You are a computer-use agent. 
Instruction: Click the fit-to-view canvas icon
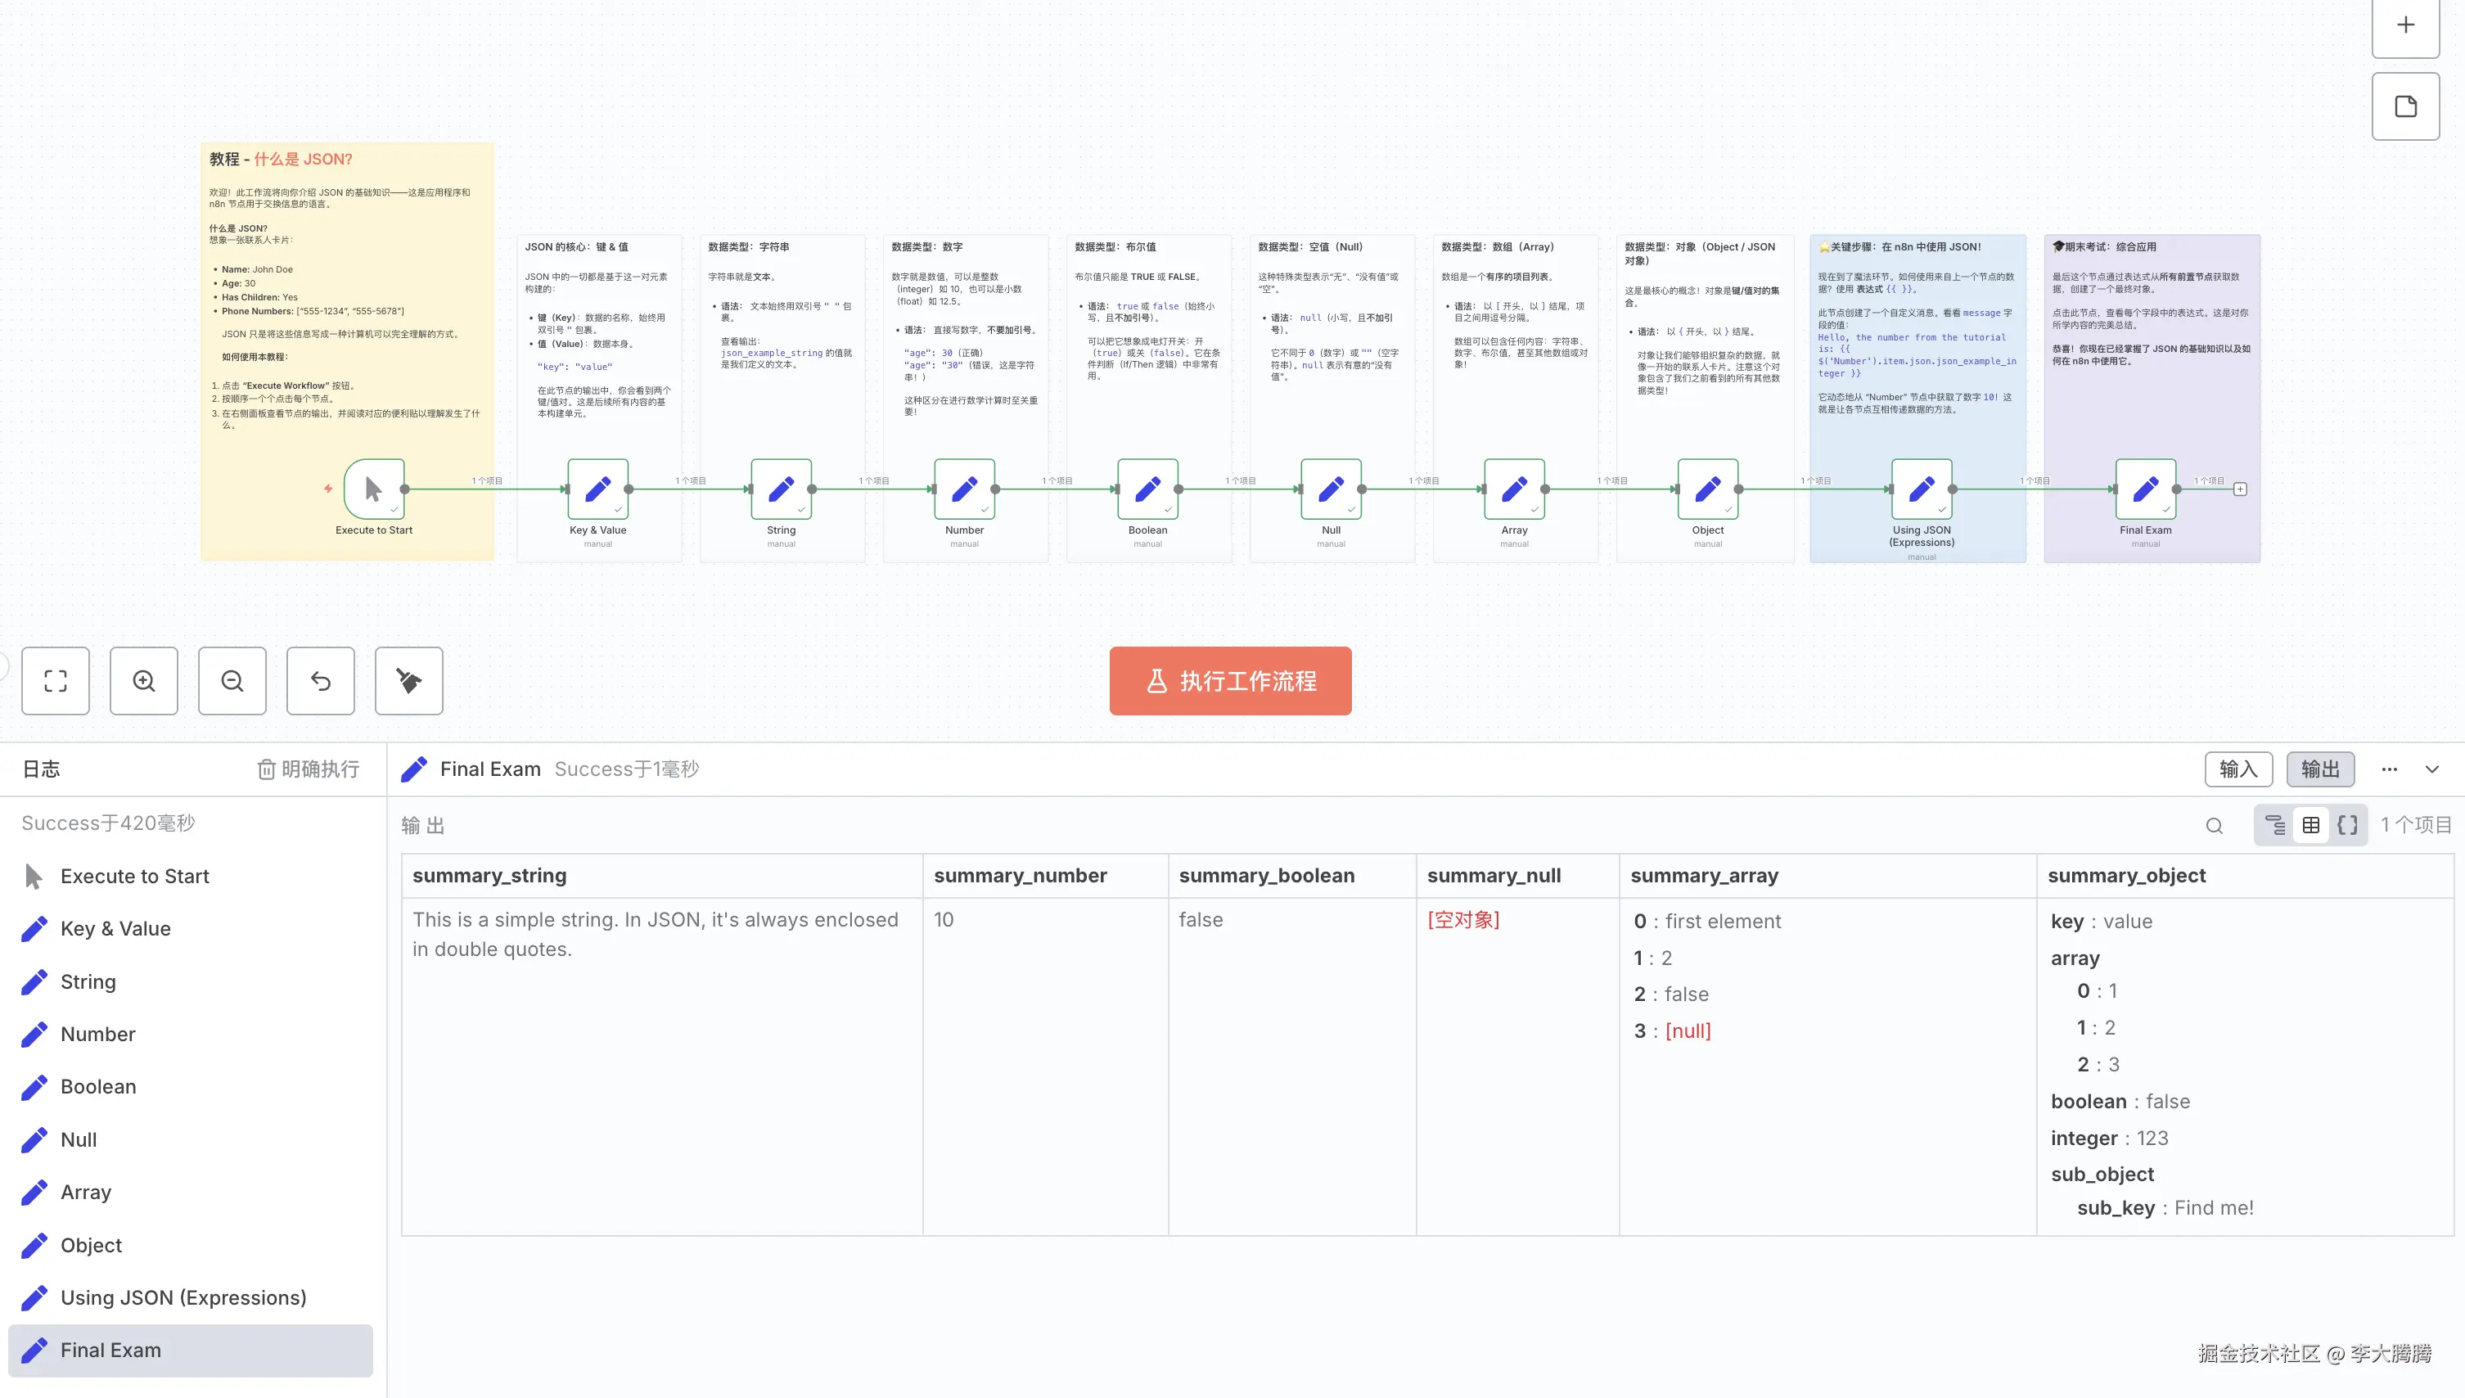coord(56,681)
